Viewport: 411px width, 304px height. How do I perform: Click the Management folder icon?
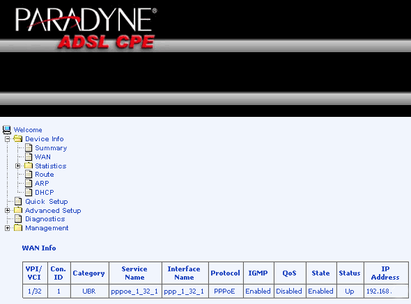pos(18,227)
